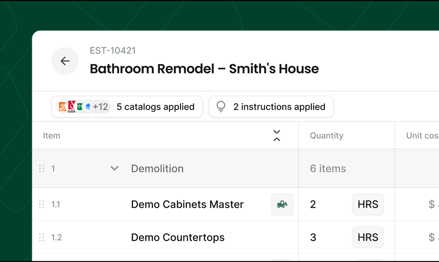Open HRS unit dropdown for Demo Countertops

point(368,237)
